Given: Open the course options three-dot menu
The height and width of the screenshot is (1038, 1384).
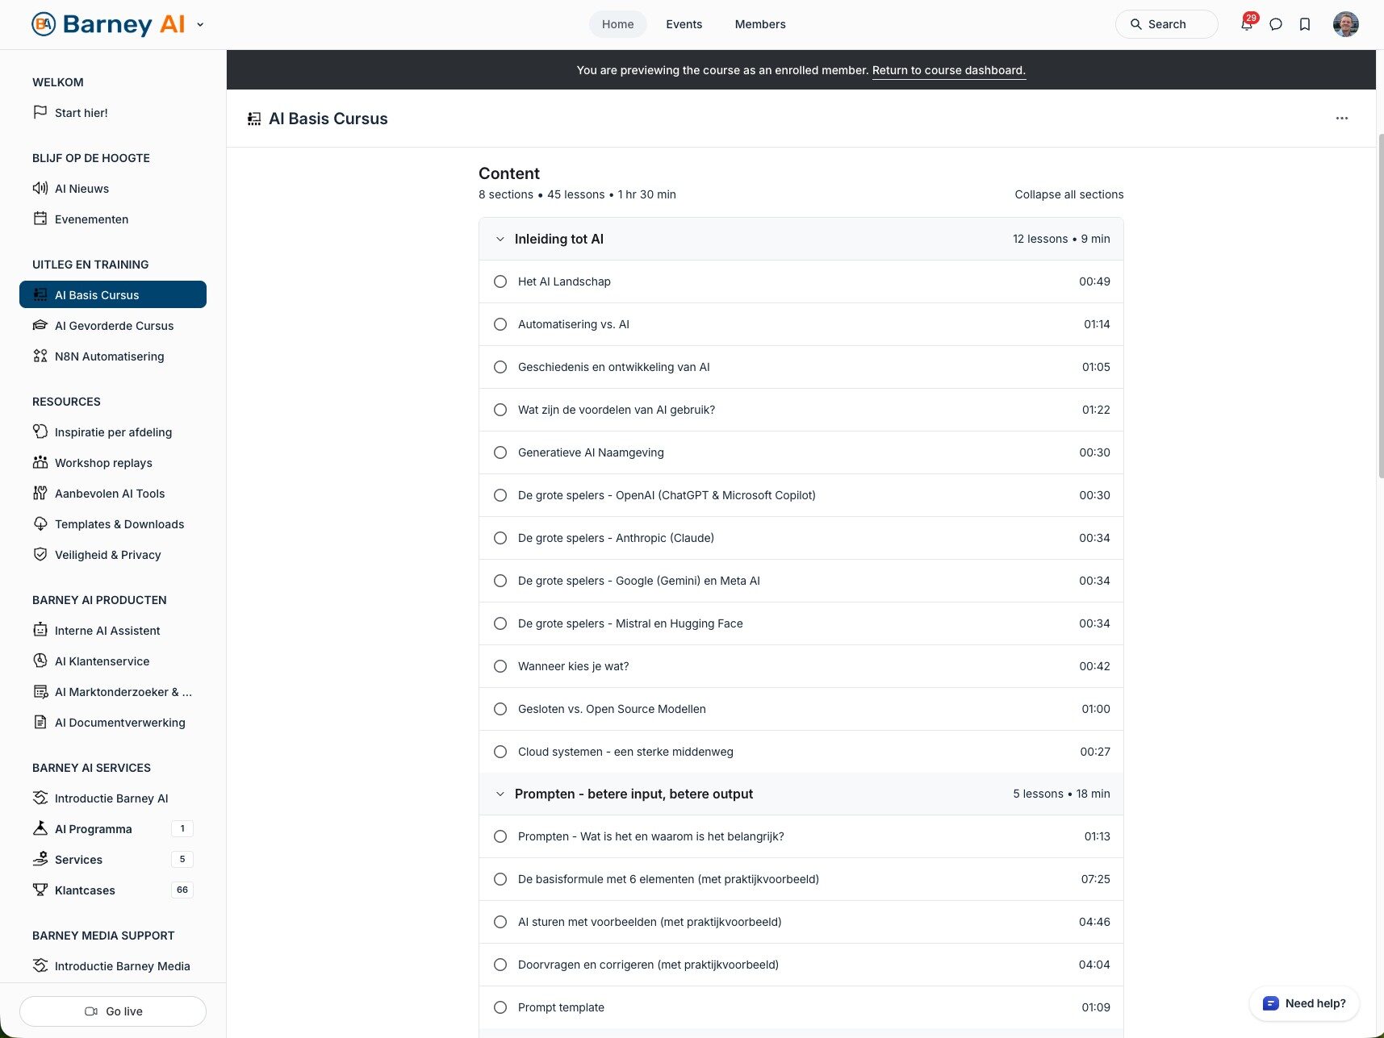Looking at the screenshot, I should (1341, 119).
